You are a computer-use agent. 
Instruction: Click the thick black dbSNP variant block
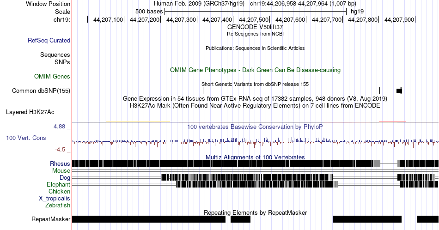click(x=399, y=91)
